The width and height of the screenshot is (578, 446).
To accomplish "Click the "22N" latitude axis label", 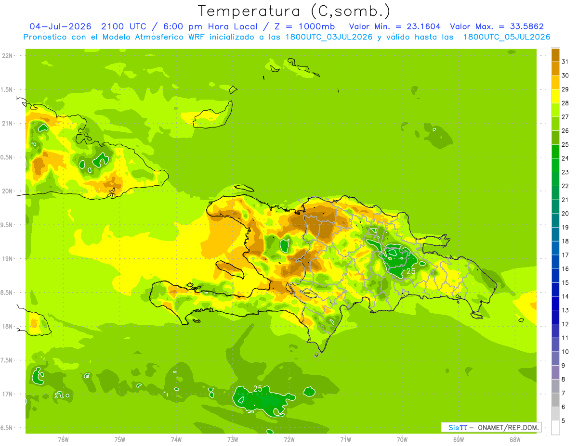I will [x=7, y=55].
